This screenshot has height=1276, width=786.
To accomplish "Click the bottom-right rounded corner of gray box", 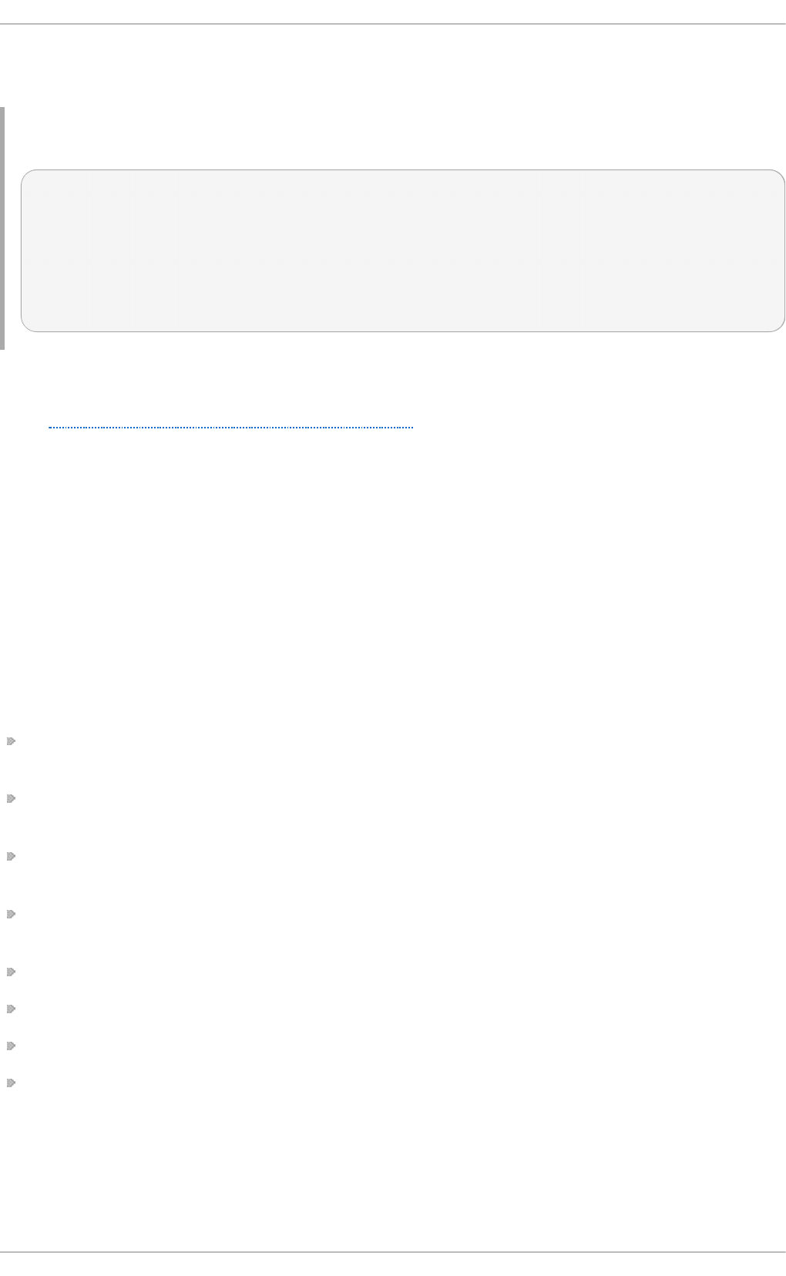I will pos(777,324).
